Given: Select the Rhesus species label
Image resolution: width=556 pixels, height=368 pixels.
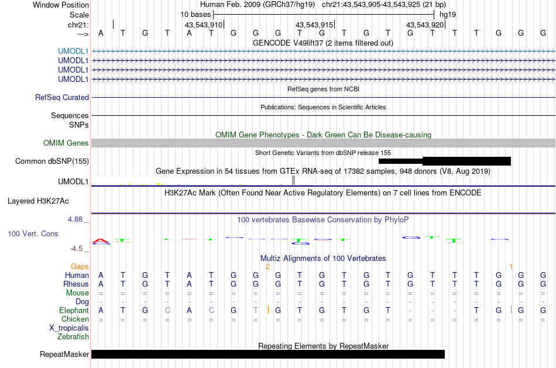Looking at the screenshot, I should click(x=76, y=284).
